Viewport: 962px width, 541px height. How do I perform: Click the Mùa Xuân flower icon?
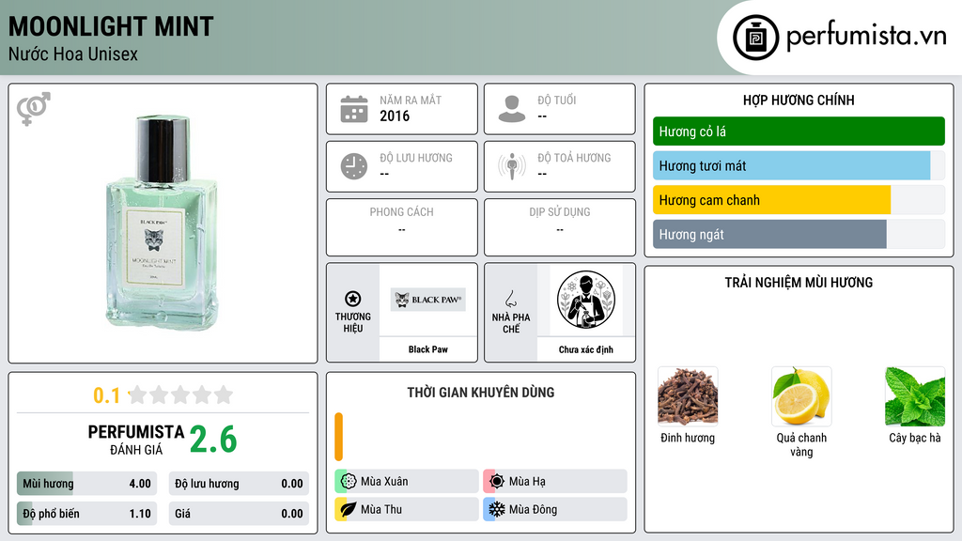point(349,482)
